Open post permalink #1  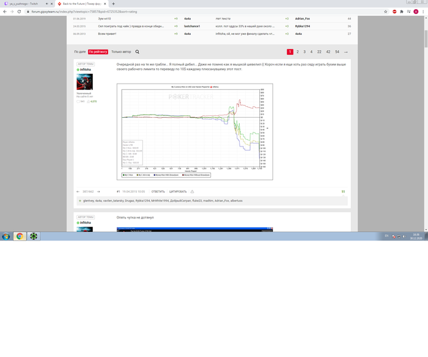click(118, 192)
